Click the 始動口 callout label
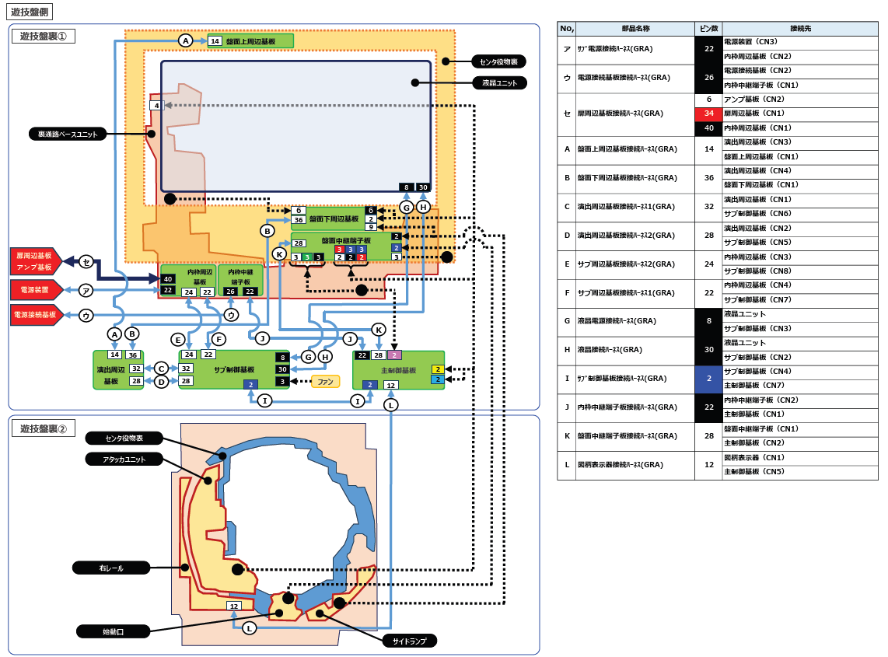This screenshot has height=657, width=888. pyautogui.click(x=114, y=631)
